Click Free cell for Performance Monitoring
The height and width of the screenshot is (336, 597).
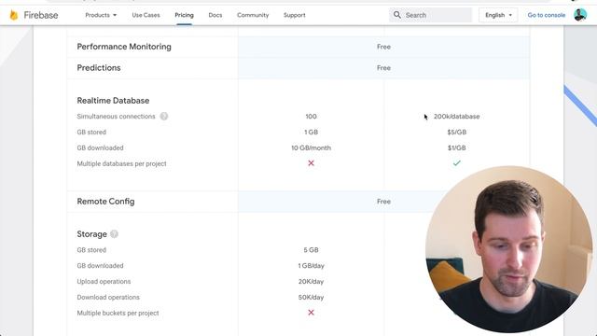pos(383,47)
